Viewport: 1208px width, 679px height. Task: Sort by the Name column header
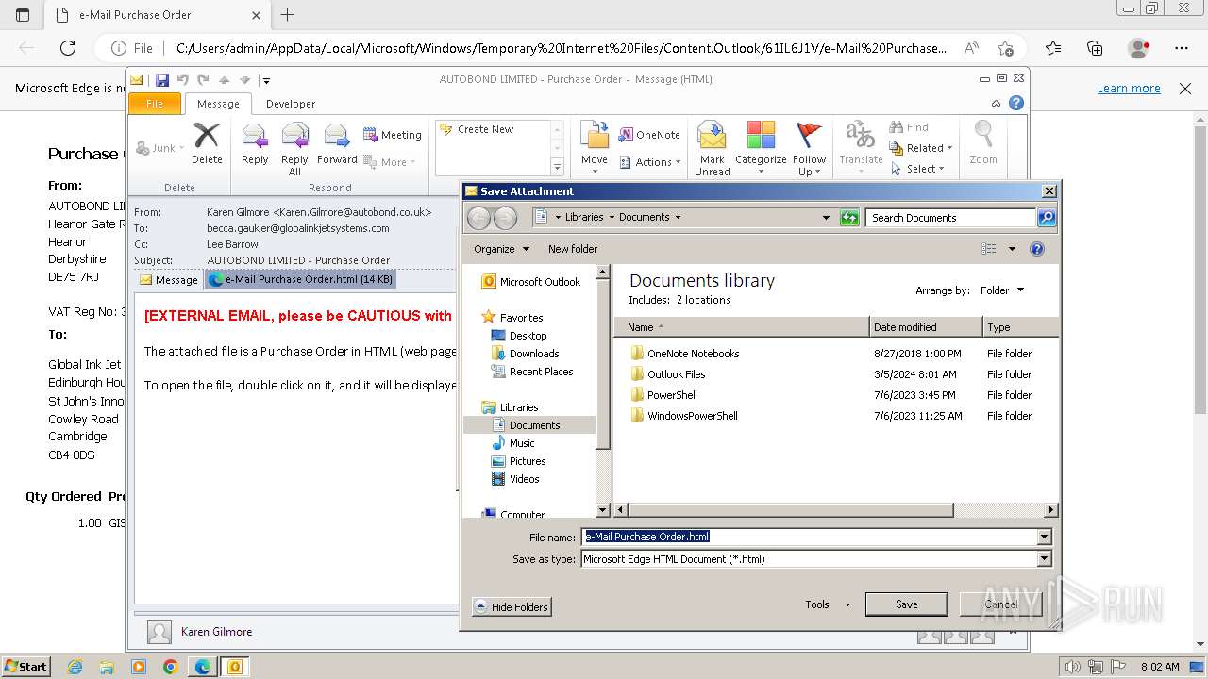pos(742,327)
